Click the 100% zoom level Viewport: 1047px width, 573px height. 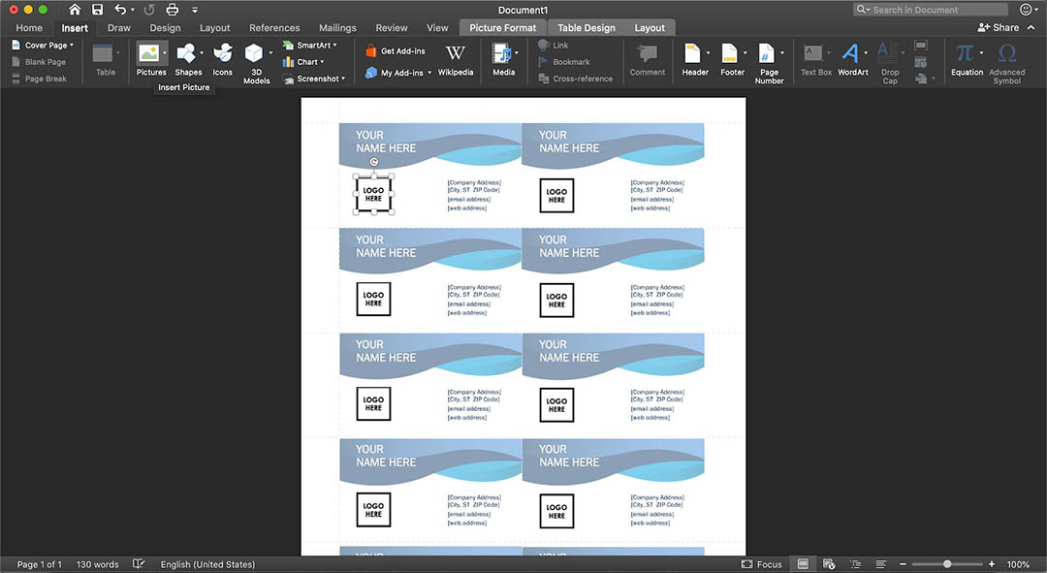[x=1018, y=564]
